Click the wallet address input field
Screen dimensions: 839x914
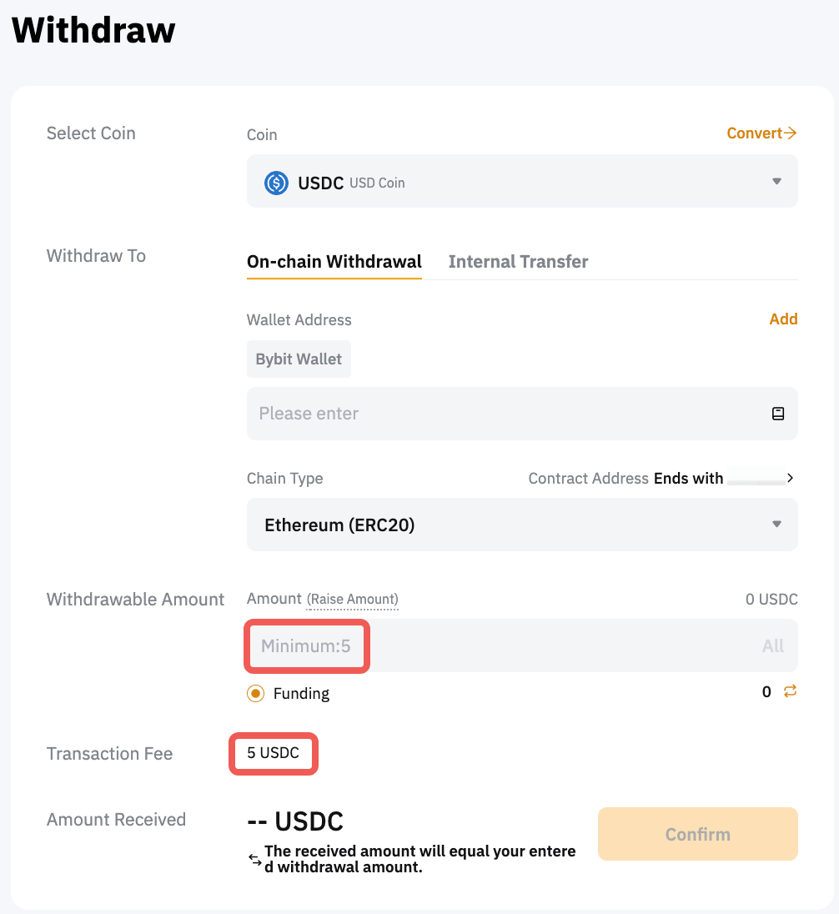click(x=509, y=414)
